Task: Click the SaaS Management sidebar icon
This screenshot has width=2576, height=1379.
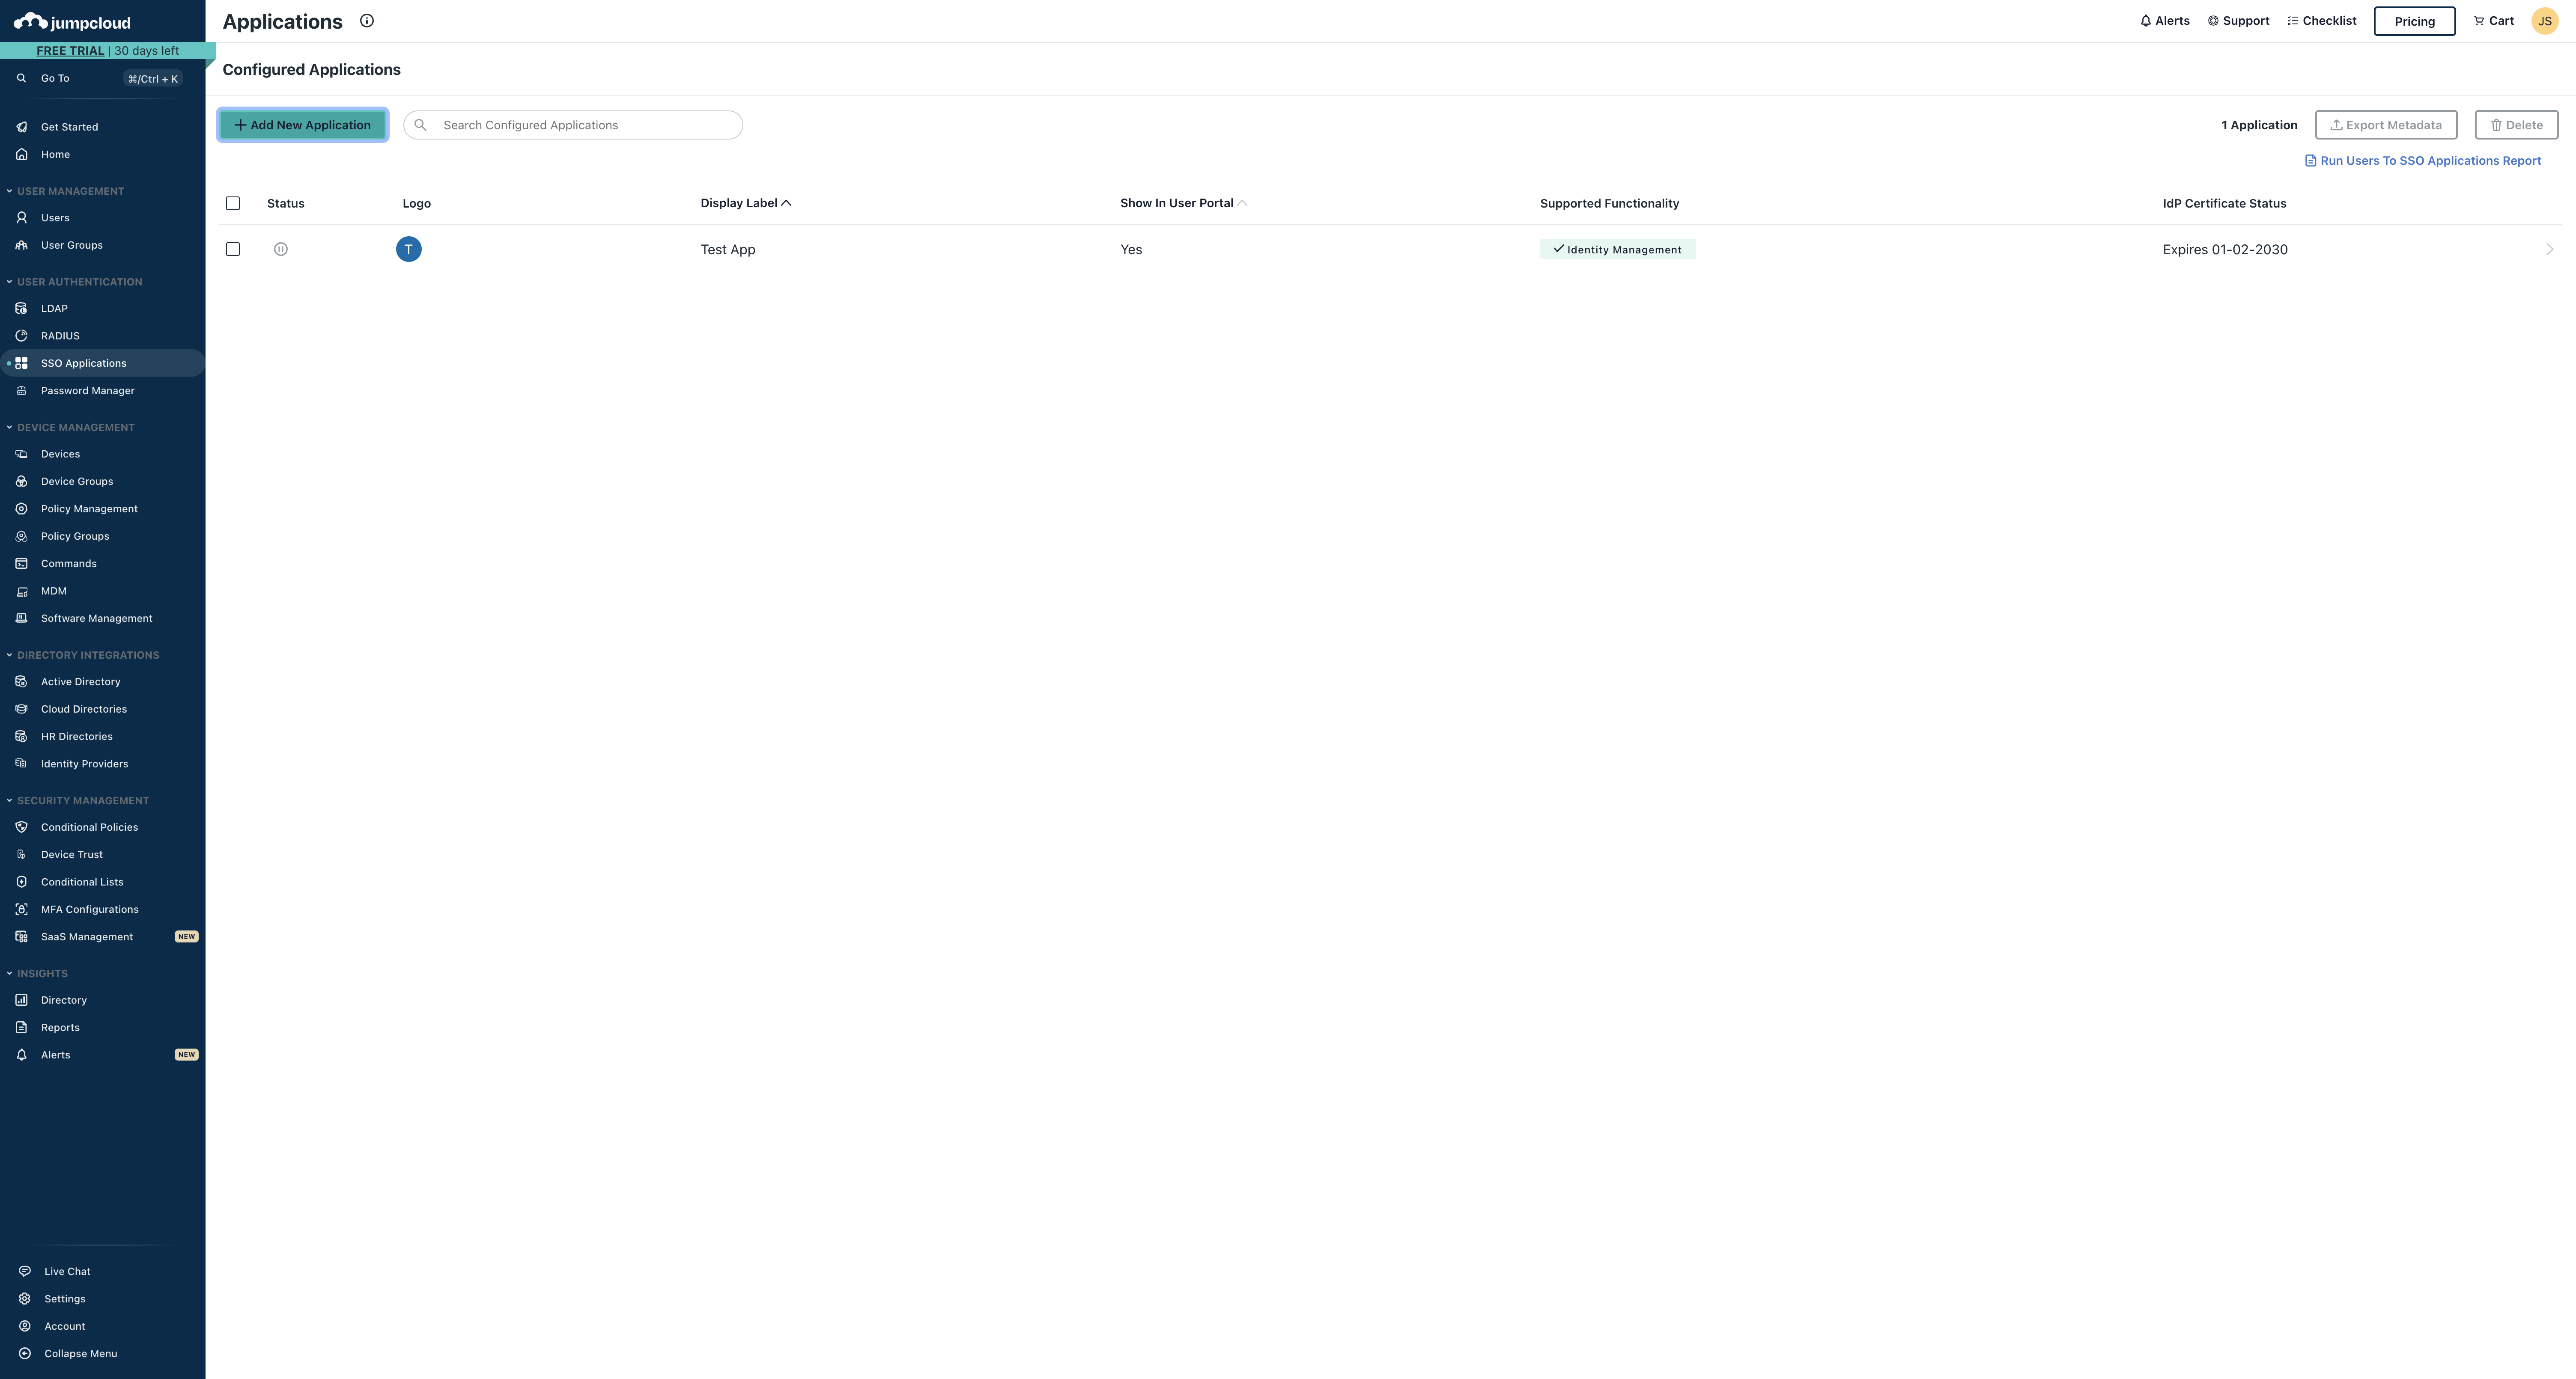Action: [21, 937]
